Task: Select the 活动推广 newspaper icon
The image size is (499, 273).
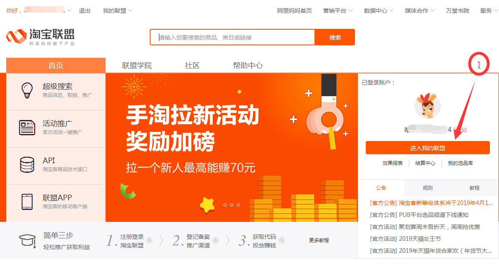Action: 27,127
